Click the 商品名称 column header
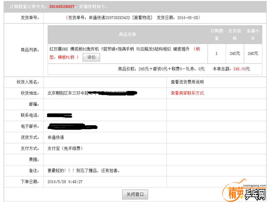 pyautogui.click(x=128, y=35)
